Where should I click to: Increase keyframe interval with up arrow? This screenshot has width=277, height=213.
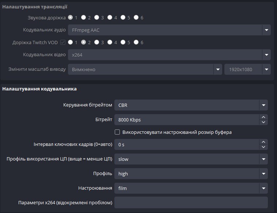pyautogui.click(x=263, y=142)
